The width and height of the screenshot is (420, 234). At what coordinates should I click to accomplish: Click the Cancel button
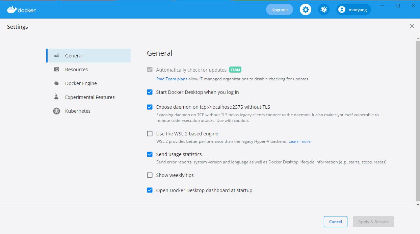point(336,222)
